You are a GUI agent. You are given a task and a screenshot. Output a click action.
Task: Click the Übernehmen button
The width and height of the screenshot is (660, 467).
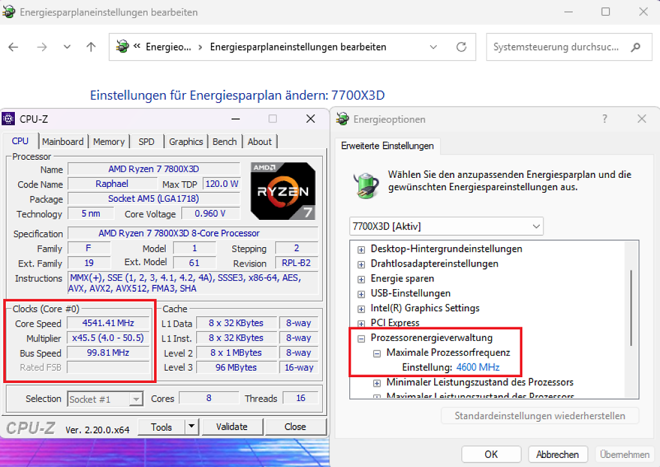tap(624, 454)
